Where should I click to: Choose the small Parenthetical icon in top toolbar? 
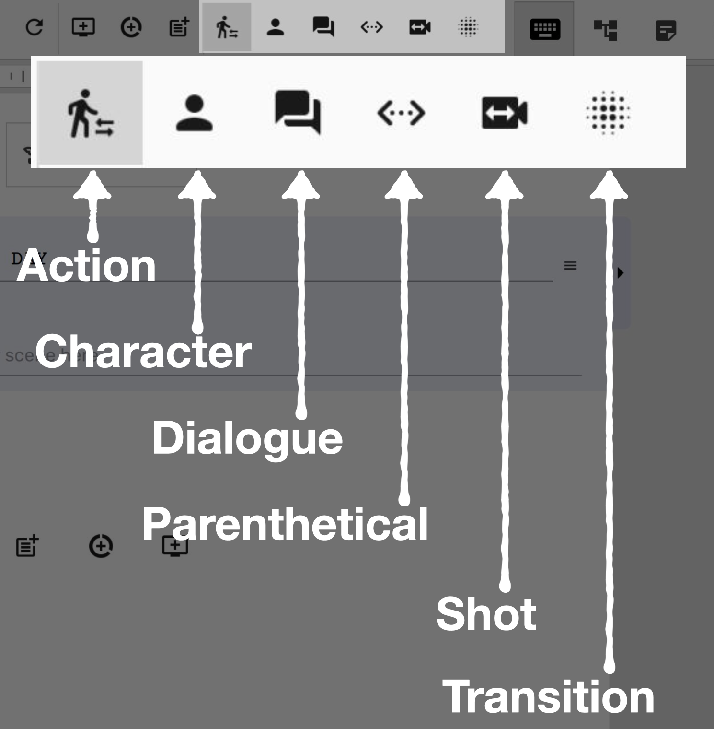pyautogui.click(x=371, y=27)
